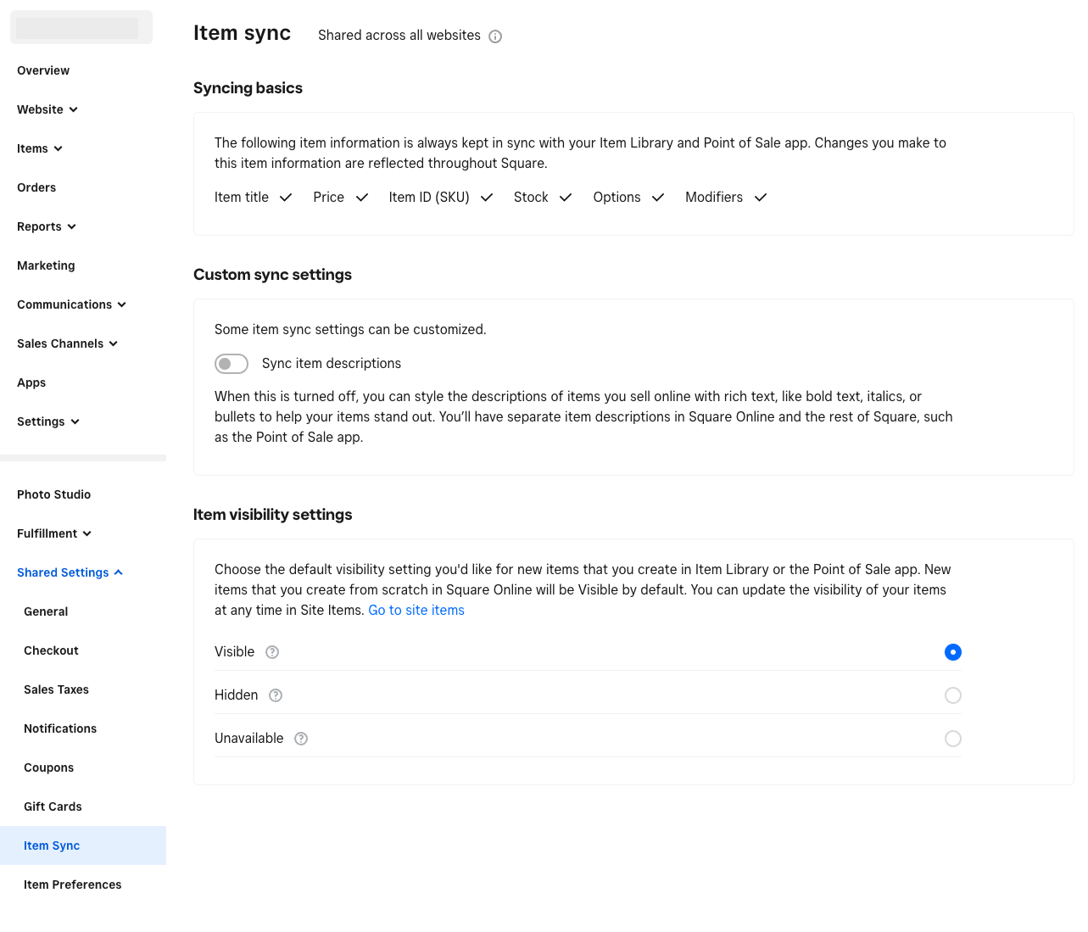
Task: Click the checkmark next to Item title
Action: coord(286,198)
